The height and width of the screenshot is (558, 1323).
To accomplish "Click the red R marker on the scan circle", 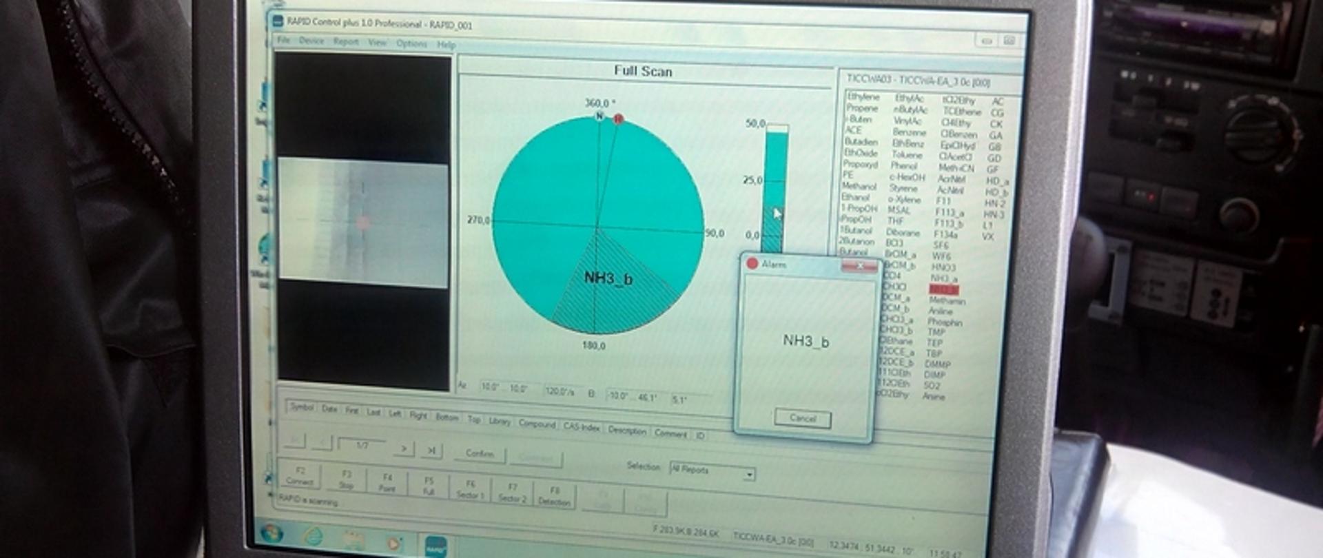I will 618,118.
